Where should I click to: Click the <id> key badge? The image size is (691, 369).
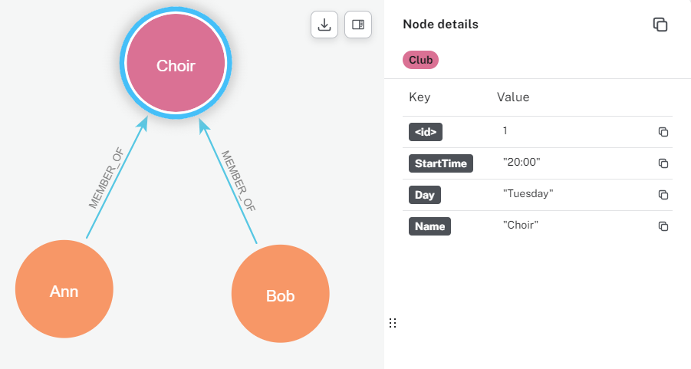(426, 132)
